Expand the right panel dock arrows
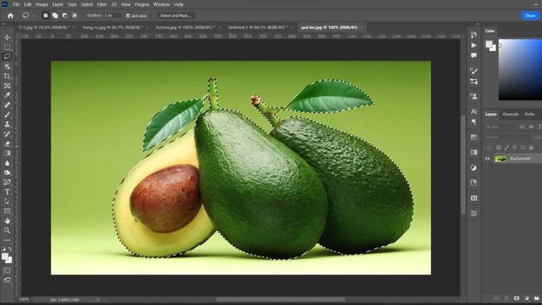 pyautogui.click(x=478, y=24)
